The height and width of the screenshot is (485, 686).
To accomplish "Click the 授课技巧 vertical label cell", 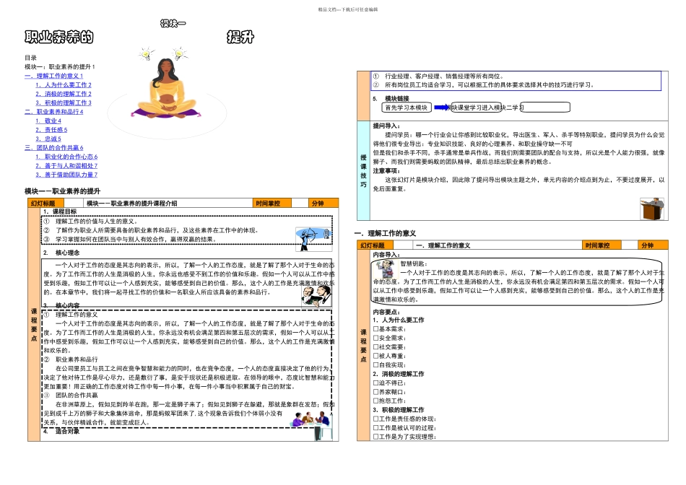I will point(363,170).
